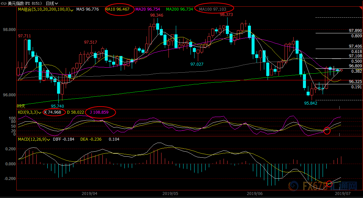
Task: Click the red circle marker on KDJ crossover
Action: [327, 131]
